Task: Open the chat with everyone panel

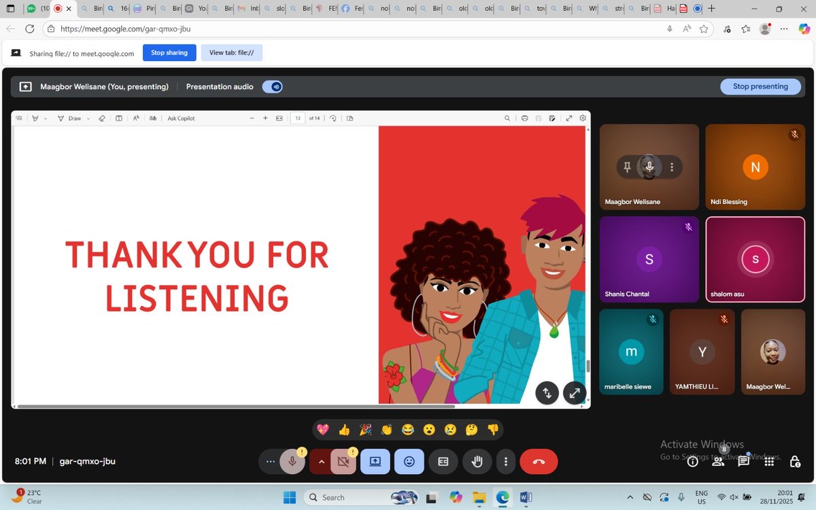Action: (743, 462)
